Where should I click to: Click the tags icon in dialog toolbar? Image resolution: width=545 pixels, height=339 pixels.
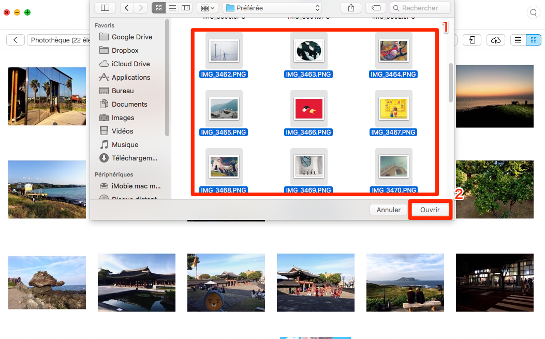pos(376,8)
